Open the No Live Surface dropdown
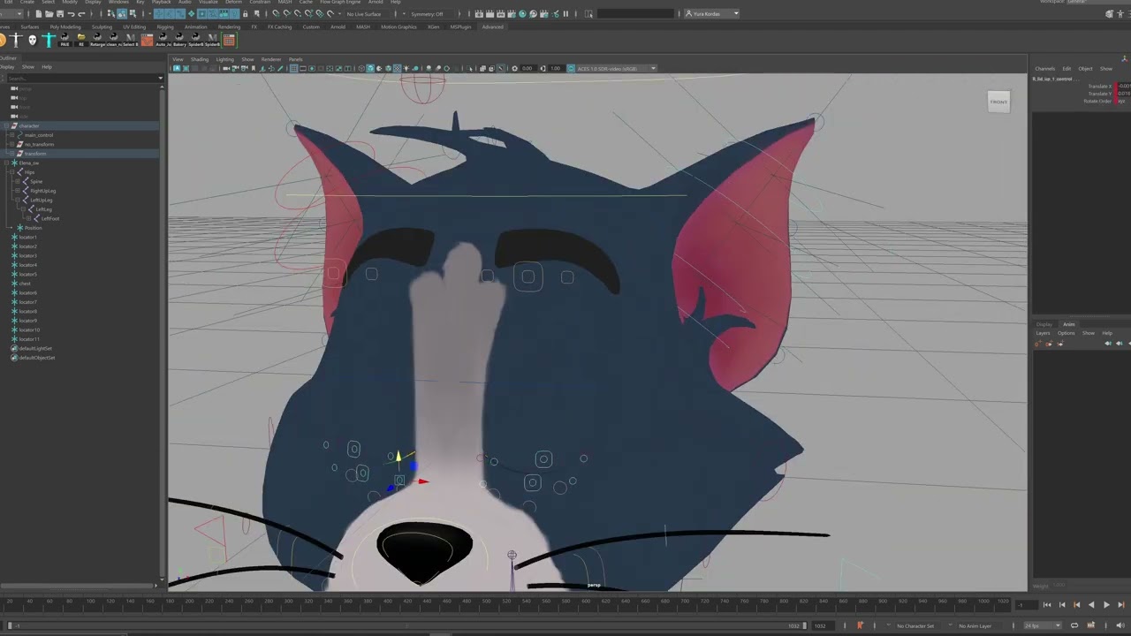Image resolution: width=1131 pixels, height=636 pixels. click(x=364, y=14)
